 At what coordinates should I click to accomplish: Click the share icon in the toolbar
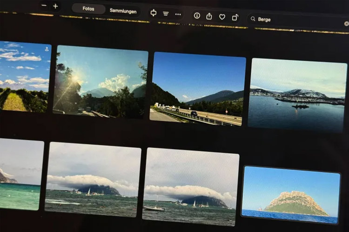[209, 16]
